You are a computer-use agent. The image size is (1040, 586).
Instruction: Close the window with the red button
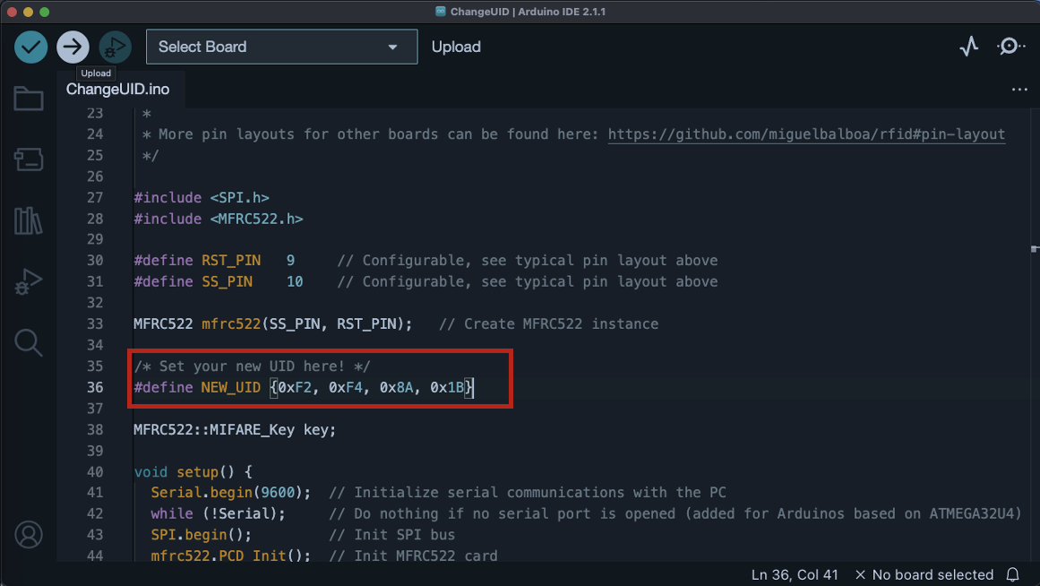coord(12,12)
